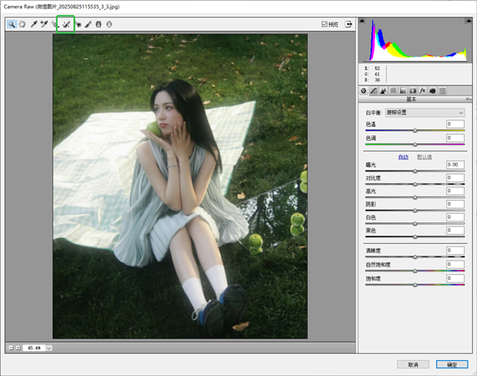This screenshot has height=376, width=477.
Task: Select the Radial Filter tool
Action: [109, 25]
